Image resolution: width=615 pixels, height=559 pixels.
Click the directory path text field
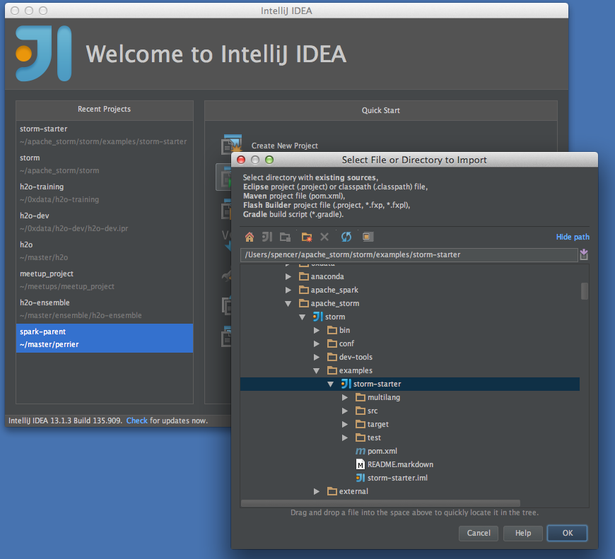[x=409, y=254]
